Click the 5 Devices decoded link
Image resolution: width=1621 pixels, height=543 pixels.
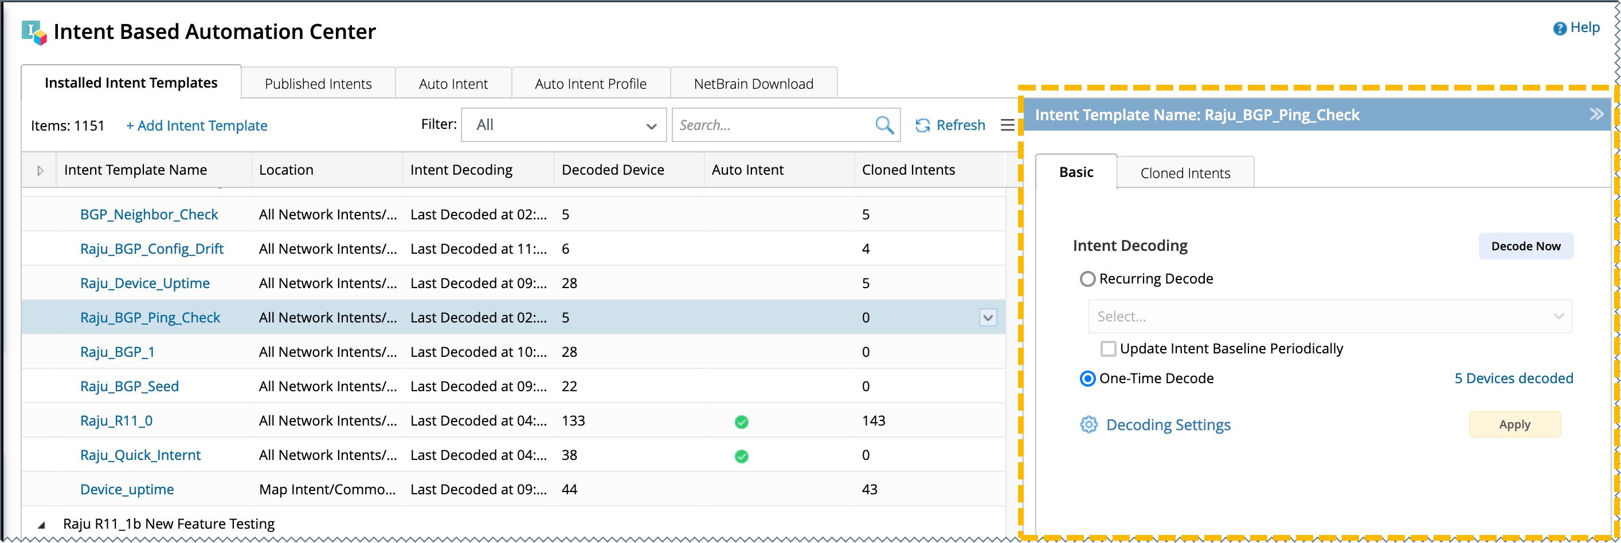coord(1513,379)
